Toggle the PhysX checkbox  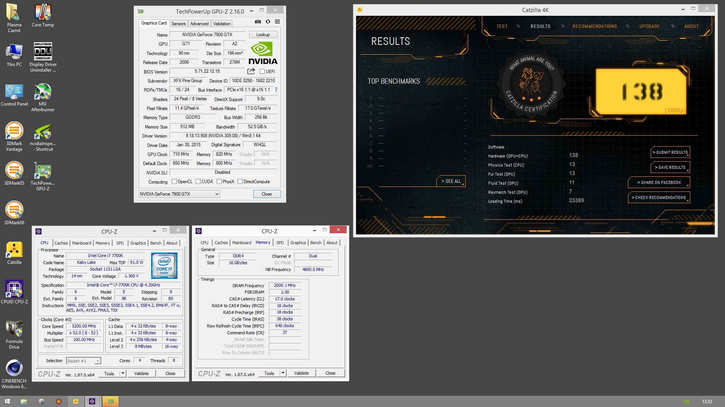coord(219,182)
